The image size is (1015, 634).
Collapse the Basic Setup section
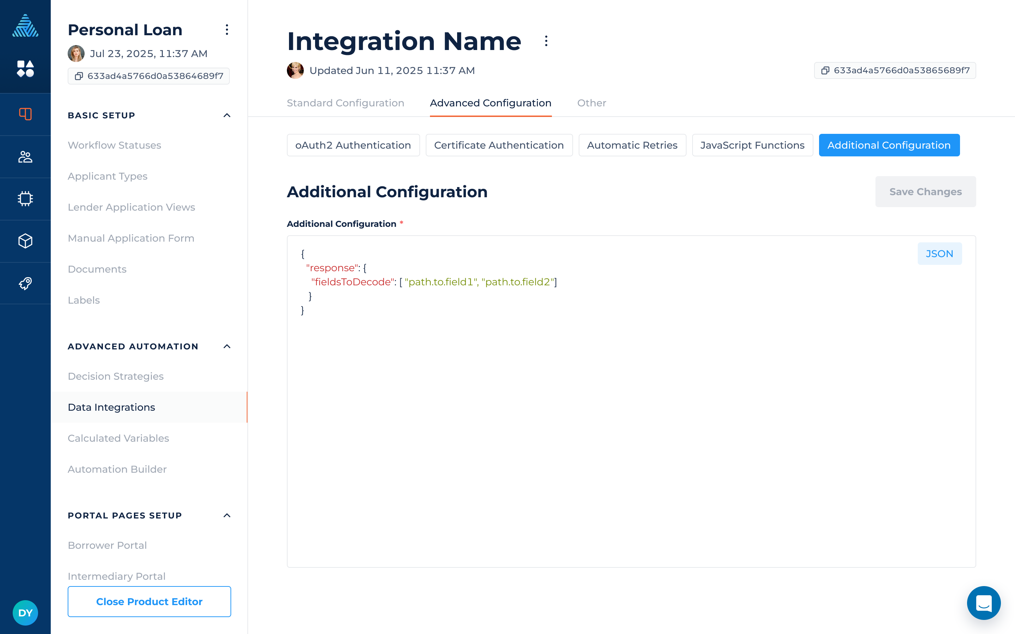227,115
